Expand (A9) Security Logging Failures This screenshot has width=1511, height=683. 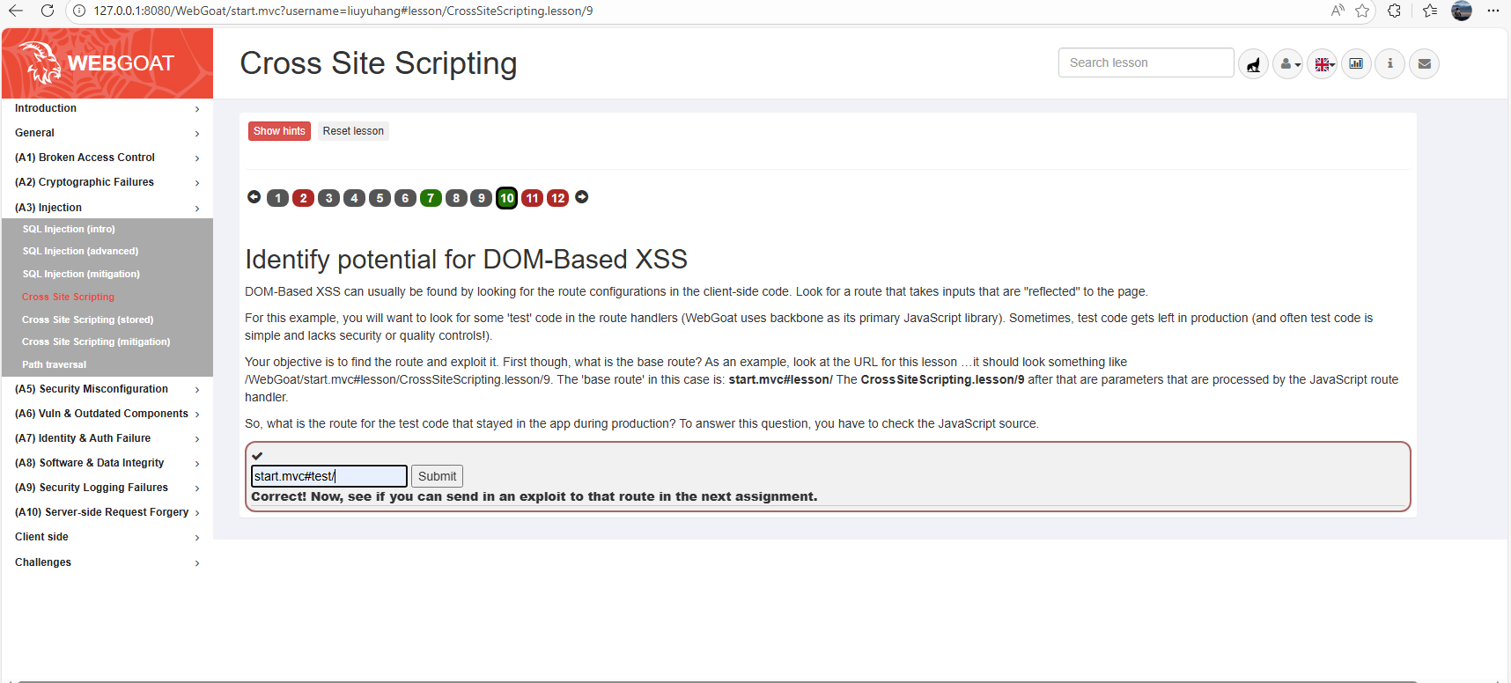pyautogui.click(x=107, y=488)
